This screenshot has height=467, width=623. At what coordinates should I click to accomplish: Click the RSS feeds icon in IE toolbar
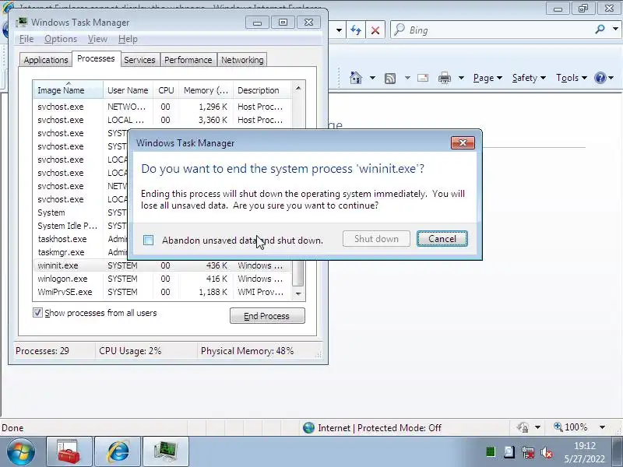point(390,79)
